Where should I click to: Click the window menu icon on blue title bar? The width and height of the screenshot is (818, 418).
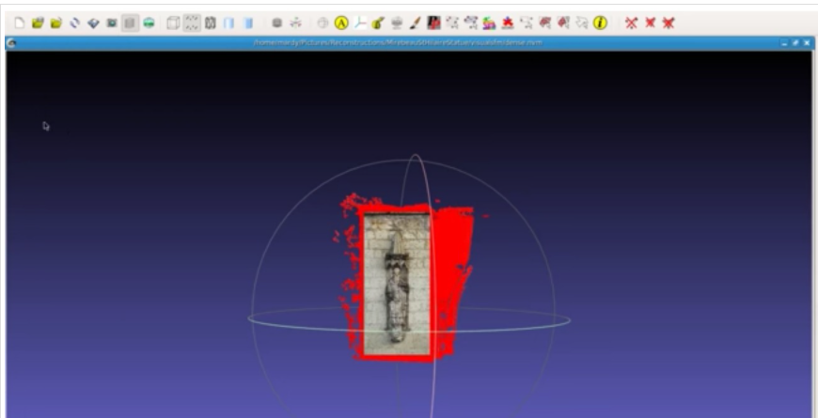coord(11,43)
